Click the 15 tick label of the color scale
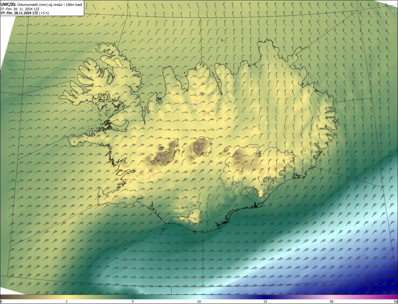Viewport: 398px width, 304px height. pyautogui.click(x=265, y=302)
